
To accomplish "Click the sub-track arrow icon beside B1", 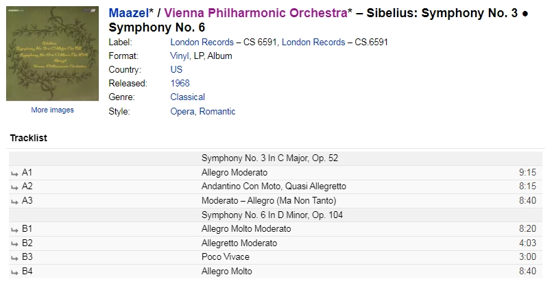I will pos(14,230).
